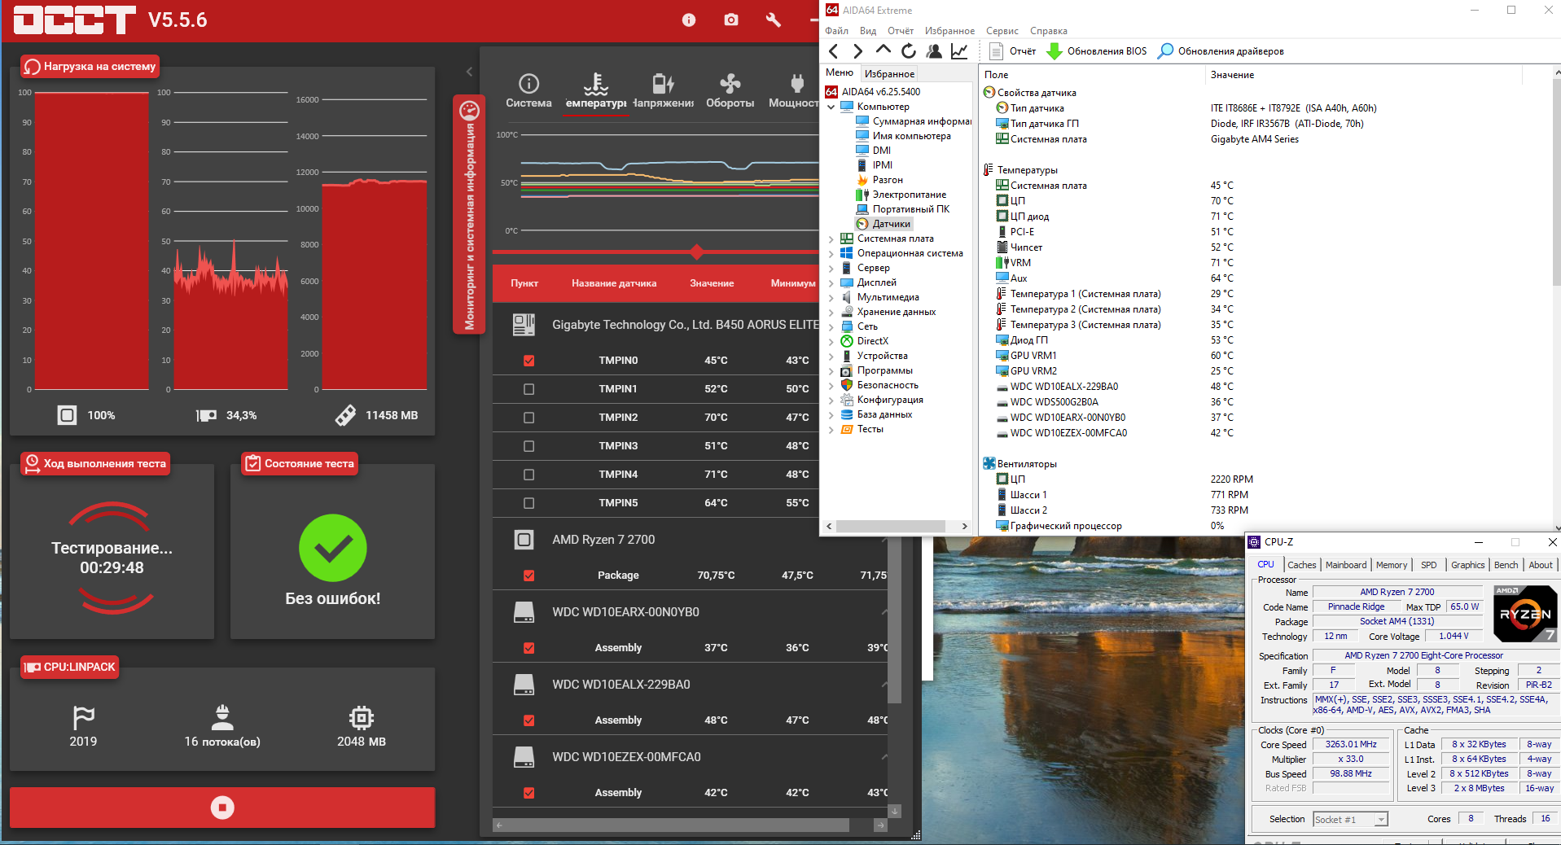
Task: Switch to OCCT Обороты tab
Action: tap(730, 91)
